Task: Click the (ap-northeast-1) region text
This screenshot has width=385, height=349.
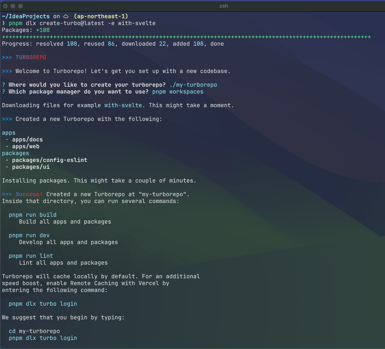Action: [x=101, y=16]
